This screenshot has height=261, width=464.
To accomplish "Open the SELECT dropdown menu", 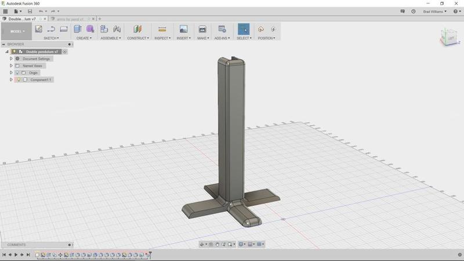I will (x=244, y=38).
